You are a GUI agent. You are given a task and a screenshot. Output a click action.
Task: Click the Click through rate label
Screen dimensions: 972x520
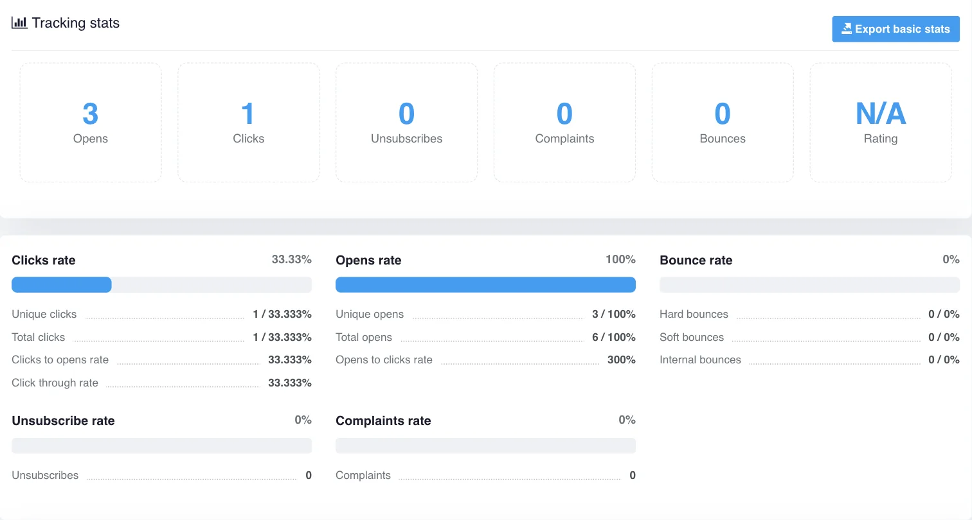coord(55,383)
